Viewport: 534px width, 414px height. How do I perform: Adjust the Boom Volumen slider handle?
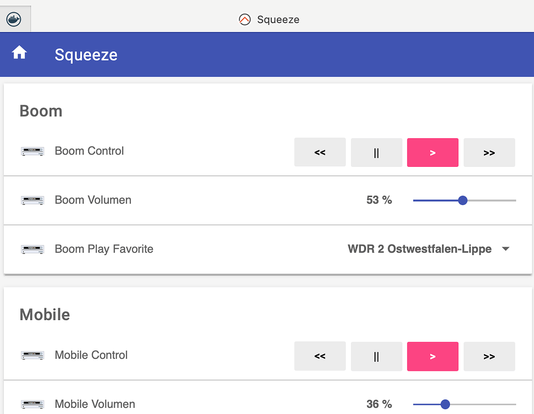(463, 200)
